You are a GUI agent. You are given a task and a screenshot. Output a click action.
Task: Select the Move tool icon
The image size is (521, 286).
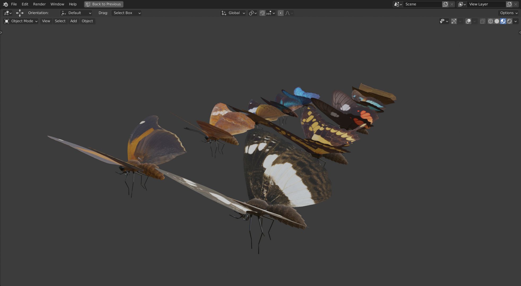[20, 13]
